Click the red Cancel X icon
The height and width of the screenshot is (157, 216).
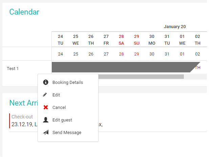click(46, 107)
